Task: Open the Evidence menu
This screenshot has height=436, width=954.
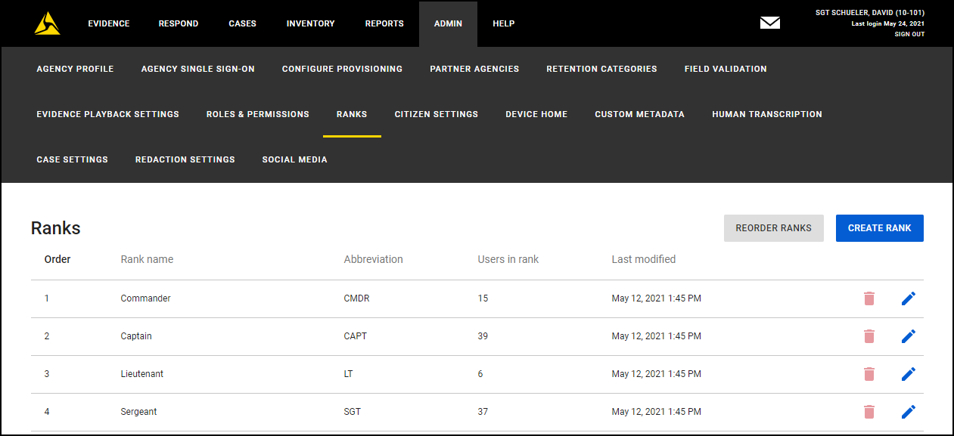Action: [108, 23]
